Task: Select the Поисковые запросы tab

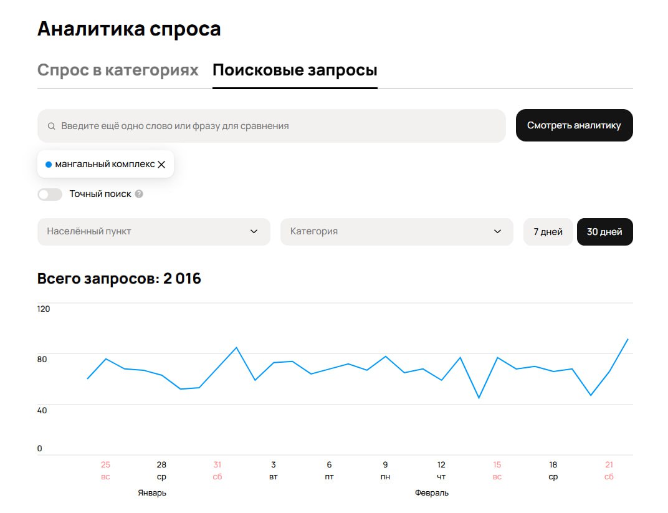Action: (x=295, y=70)
